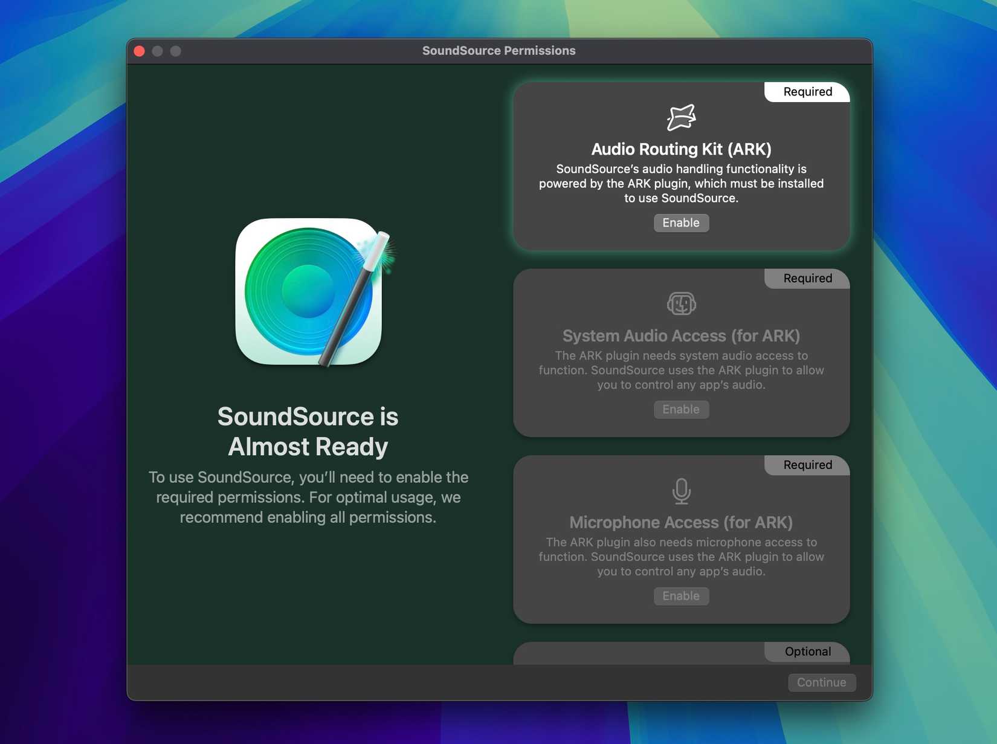Screen dimensions: 997x744
Task: Minimize the SoundSource Permissions window
Action: [x=158, y=51]
